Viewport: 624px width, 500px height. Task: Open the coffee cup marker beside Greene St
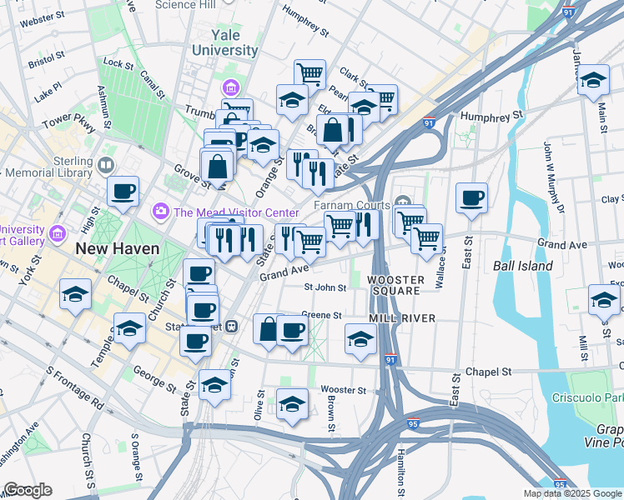pos(293,333)
